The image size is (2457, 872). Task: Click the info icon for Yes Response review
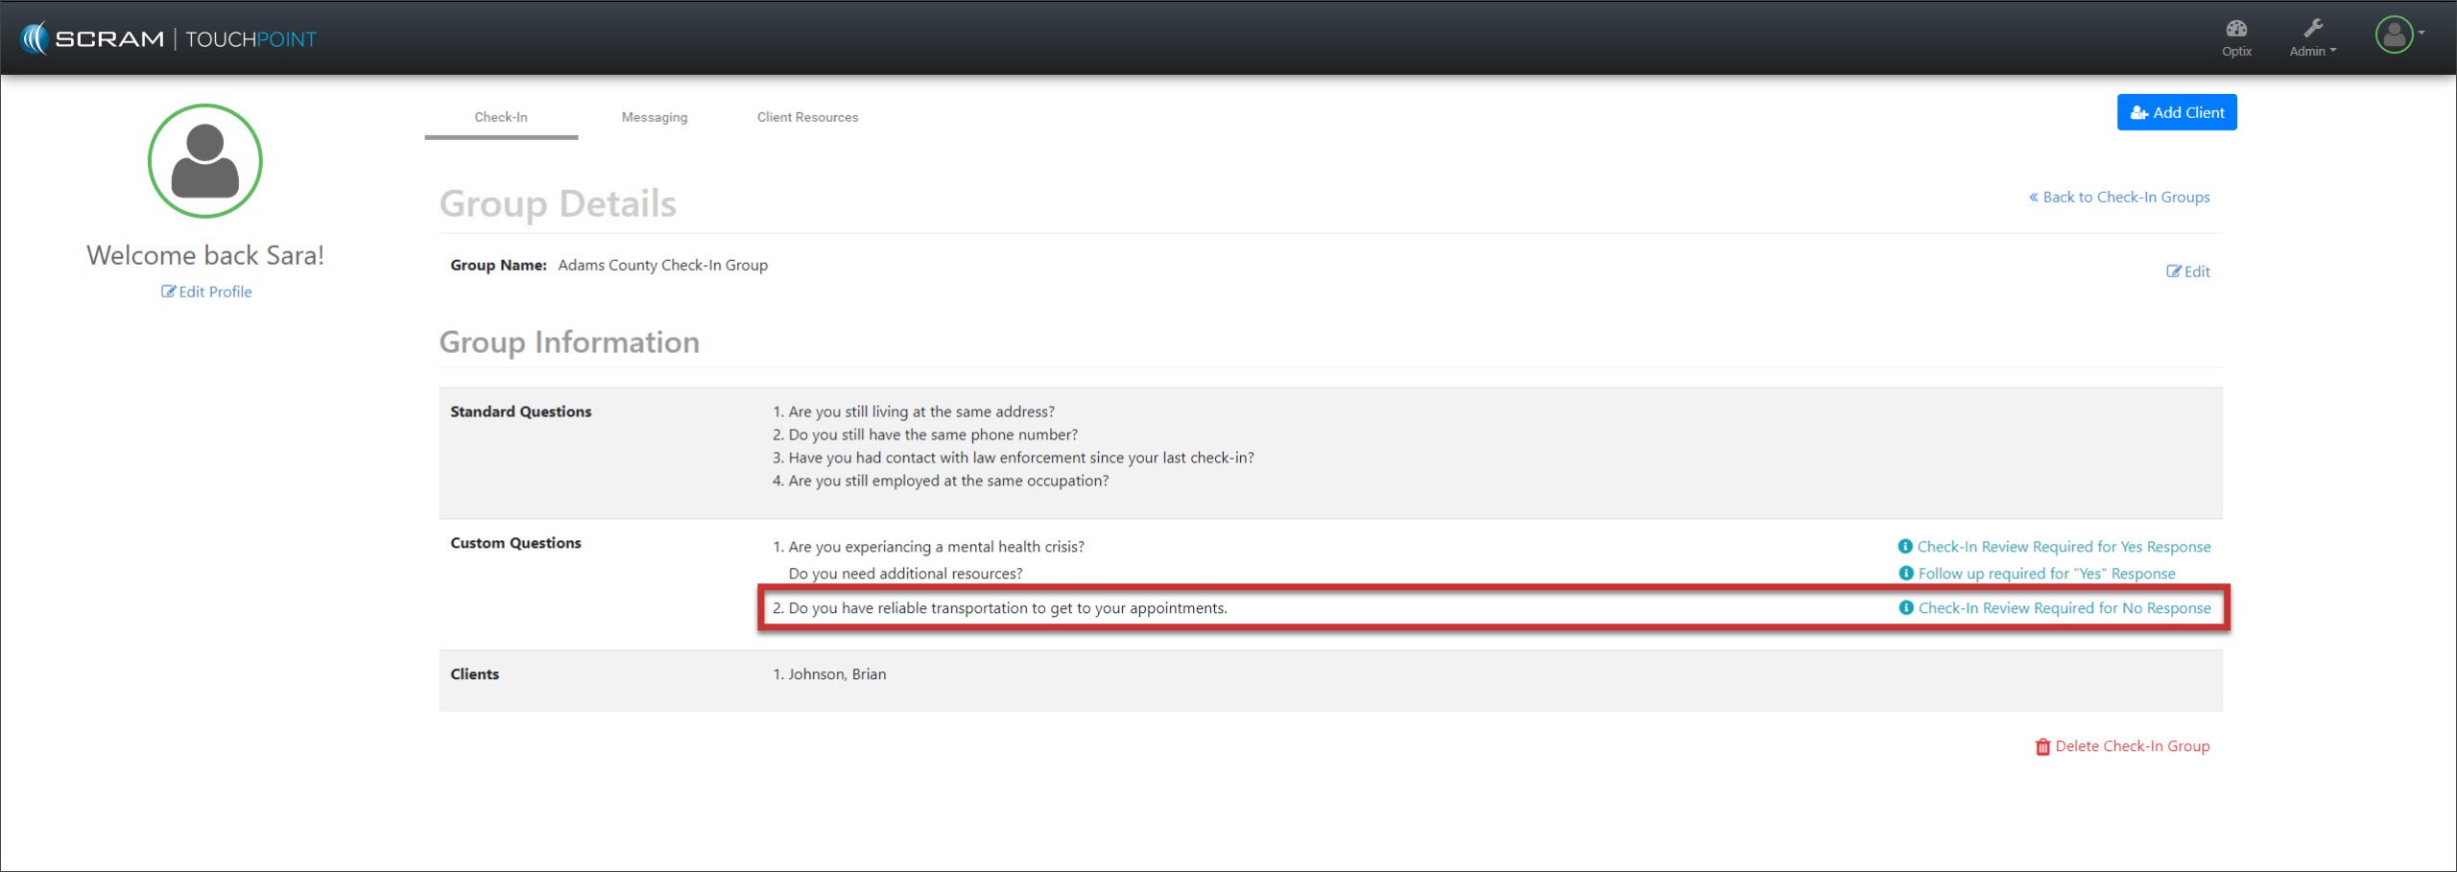(1905, 546)
